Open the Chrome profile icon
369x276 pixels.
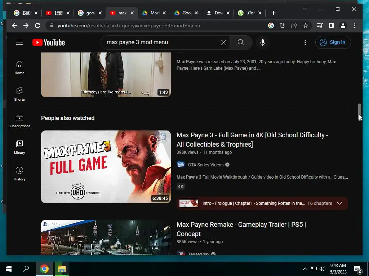343,26
